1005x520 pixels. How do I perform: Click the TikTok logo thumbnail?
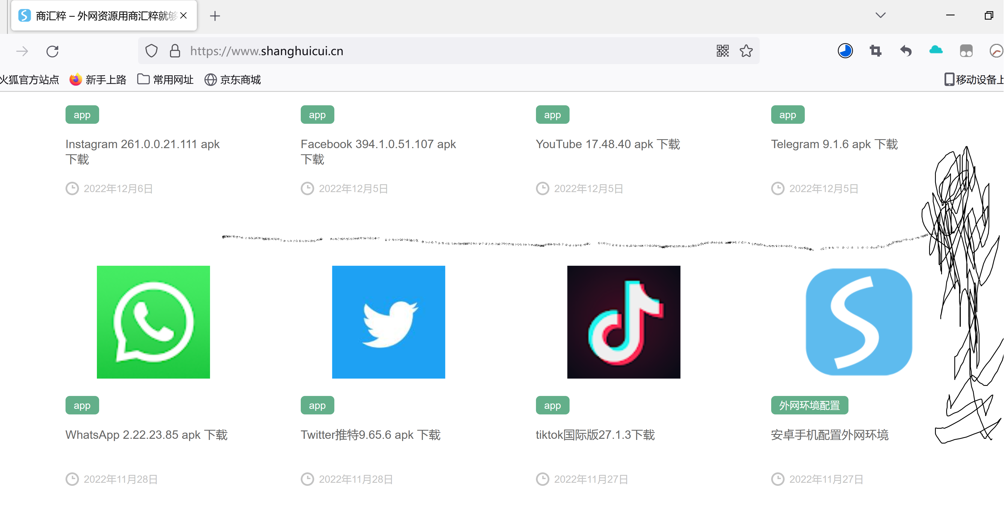point(624,322)
